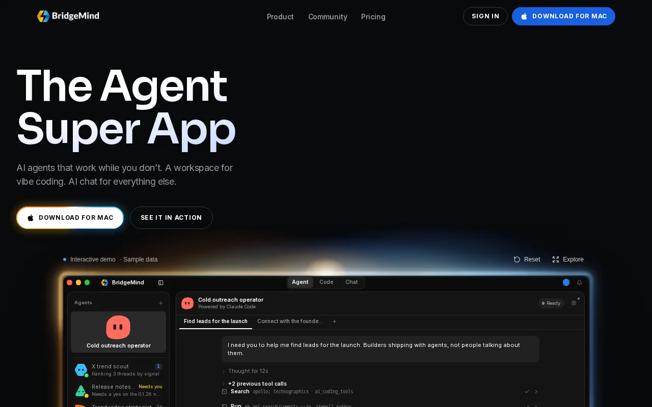This screenshot has width=652, height=407.
Task: Switch to the Code tab
Action: point(327,282)
